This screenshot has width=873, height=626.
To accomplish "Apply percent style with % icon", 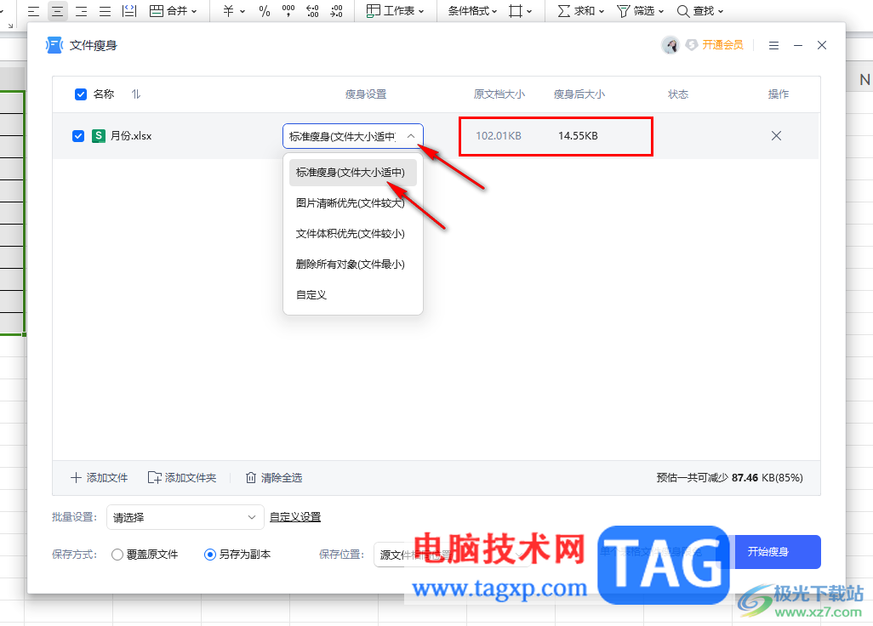I will (x=265, y=11).
